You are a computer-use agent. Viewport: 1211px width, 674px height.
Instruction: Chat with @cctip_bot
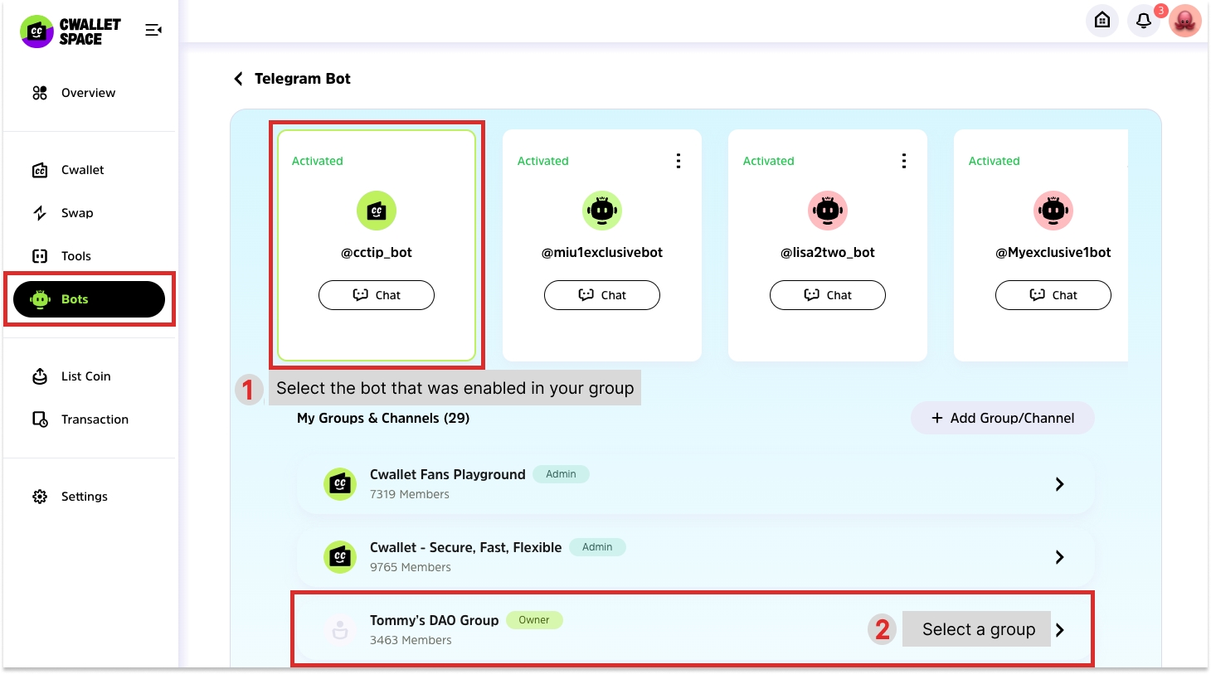click(x=377, y=295)
